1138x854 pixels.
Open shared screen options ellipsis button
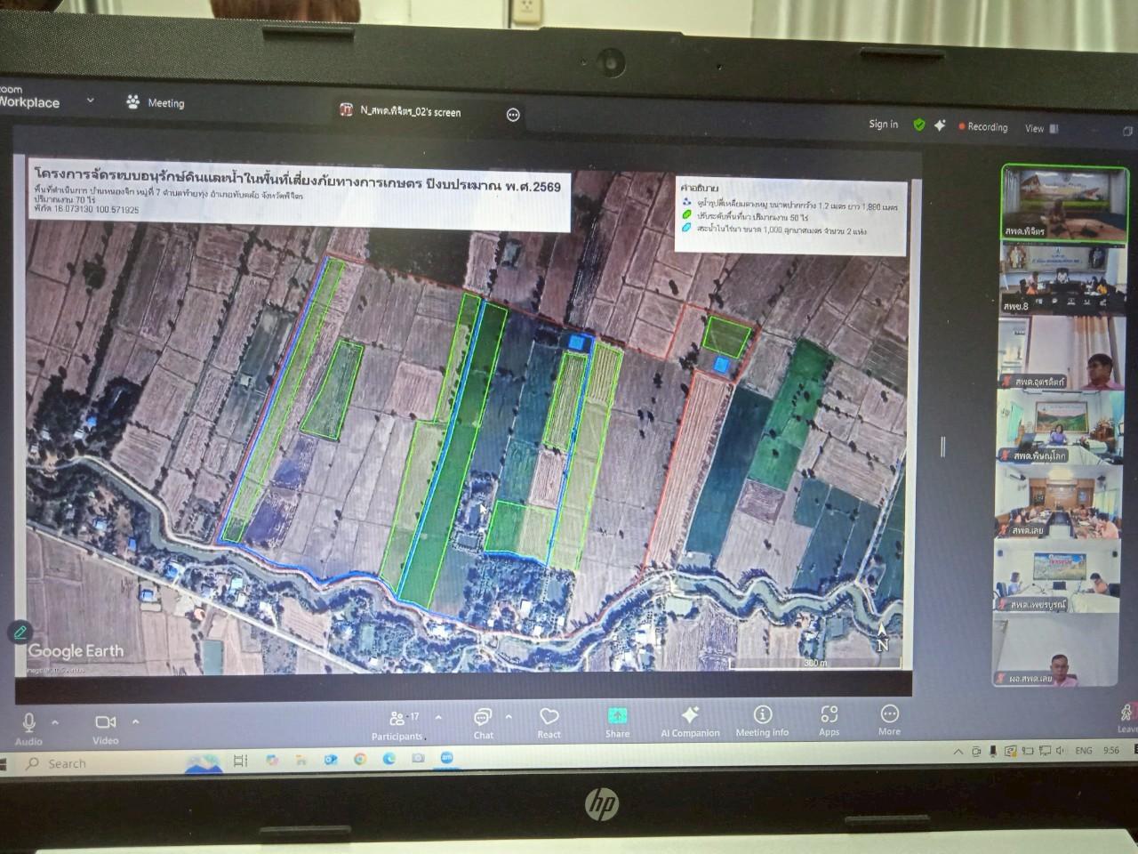pos(513,115)
